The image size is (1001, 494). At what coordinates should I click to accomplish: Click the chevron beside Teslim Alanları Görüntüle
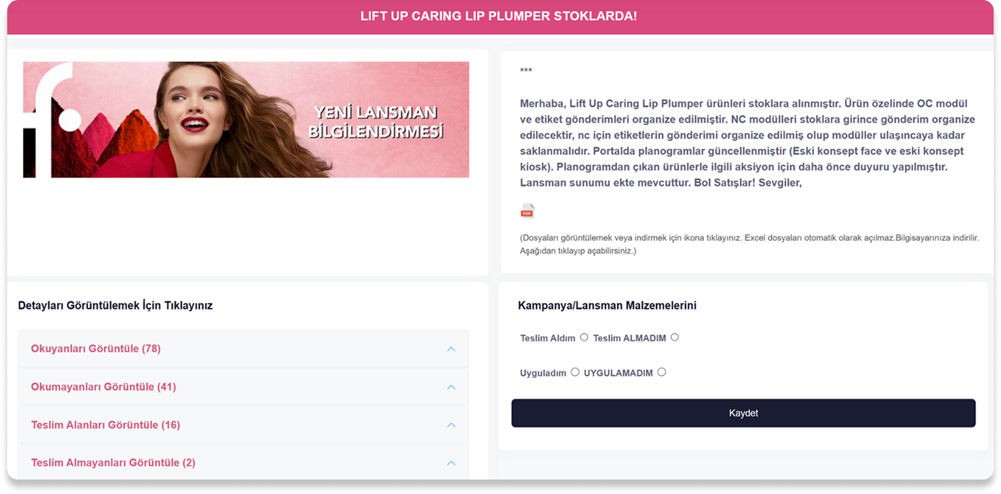coord(451,425)
